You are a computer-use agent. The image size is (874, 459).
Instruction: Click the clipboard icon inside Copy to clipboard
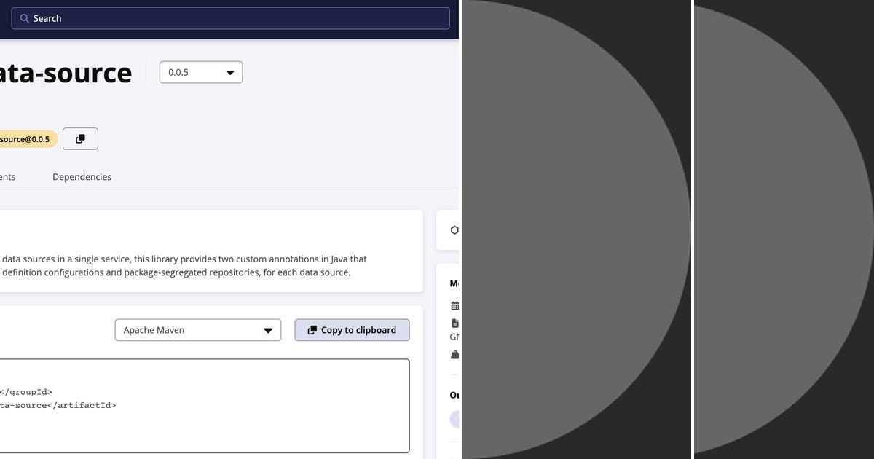click(312, 329)
